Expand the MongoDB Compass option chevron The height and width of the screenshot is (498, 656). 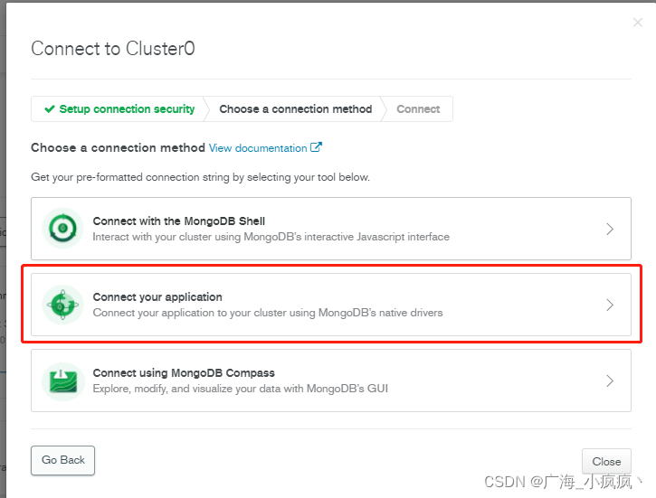pos(610,381)
